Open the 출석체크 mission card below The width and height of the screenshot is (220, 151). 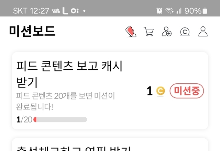click(x=110, y=145)
